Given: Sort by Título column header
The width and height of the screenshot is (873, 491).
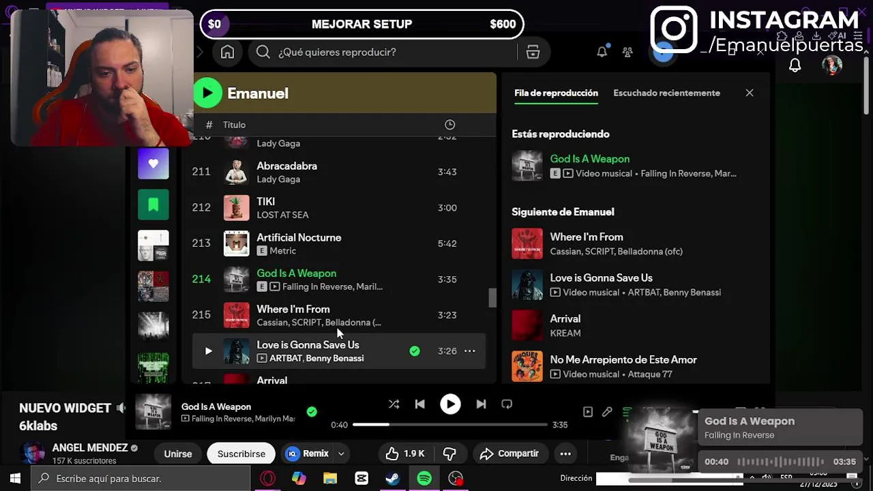Looking at the screenshot, I should 234,125.
